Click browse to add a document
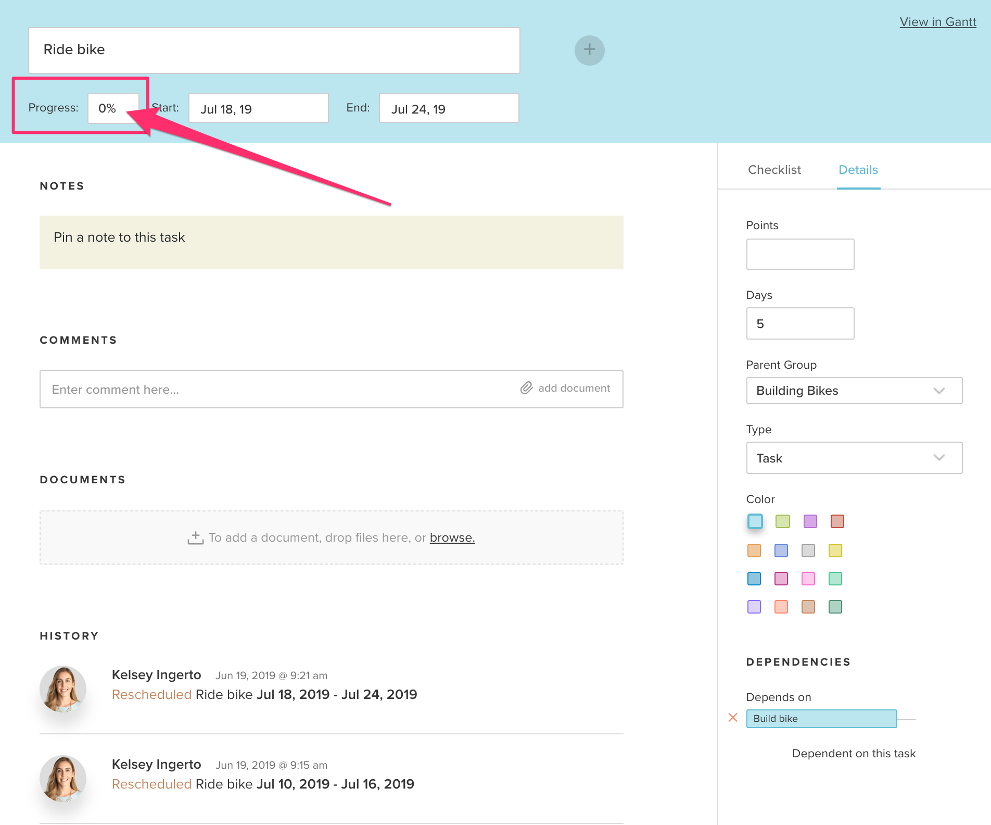Viewport: 991px width, 825px height. 452,537
